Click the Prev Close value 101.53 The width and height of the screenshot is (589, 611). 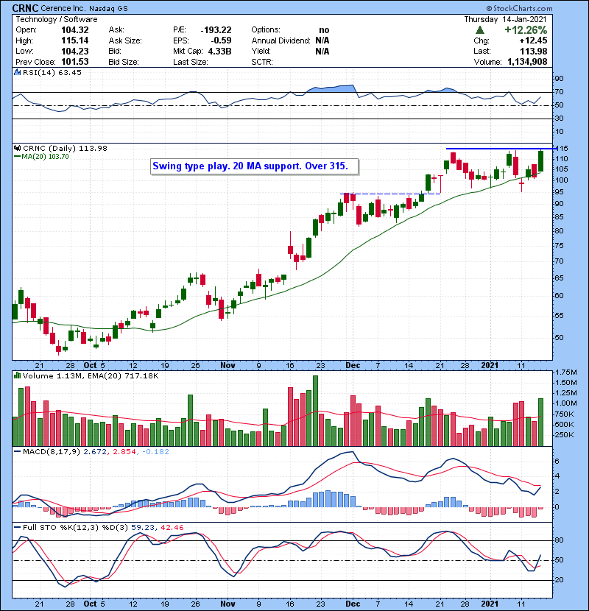[x=74, y=62]
